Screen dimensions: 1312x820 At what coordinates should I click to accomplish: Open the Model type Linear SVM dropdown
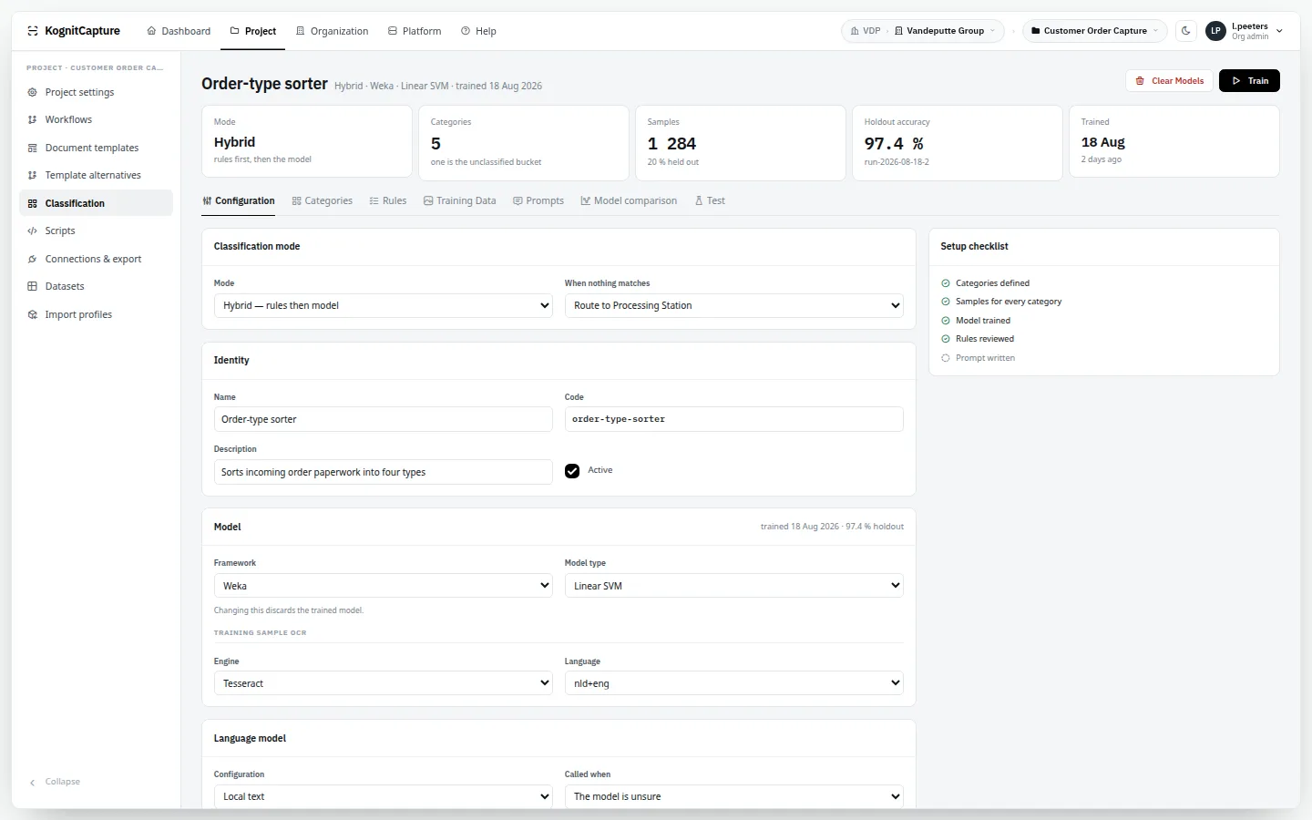(x=734, y=586)
